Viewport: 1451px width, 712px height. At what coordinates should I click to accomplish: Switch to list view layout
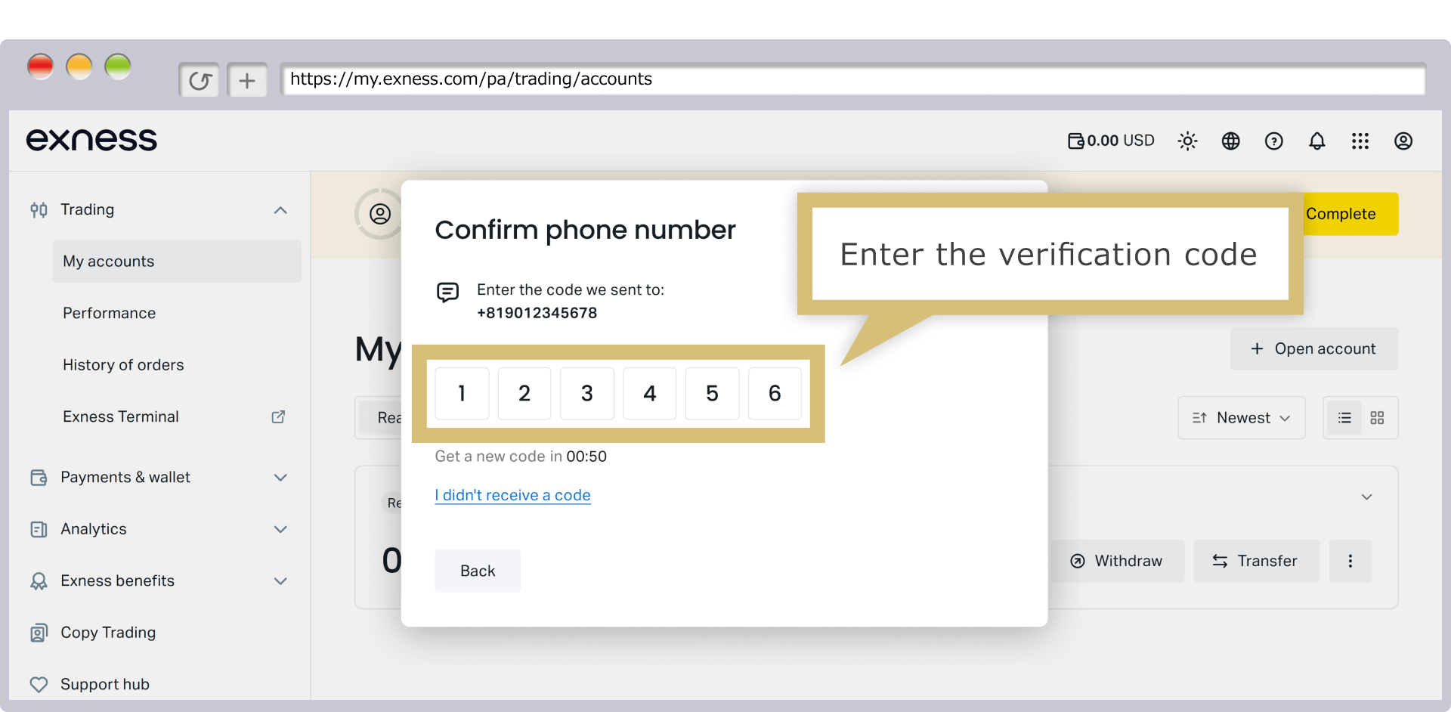[1344, 418]
